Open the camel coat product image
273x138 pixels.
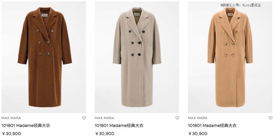230,57
